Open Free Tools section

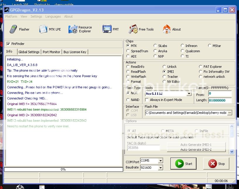[x=141, y=29]
